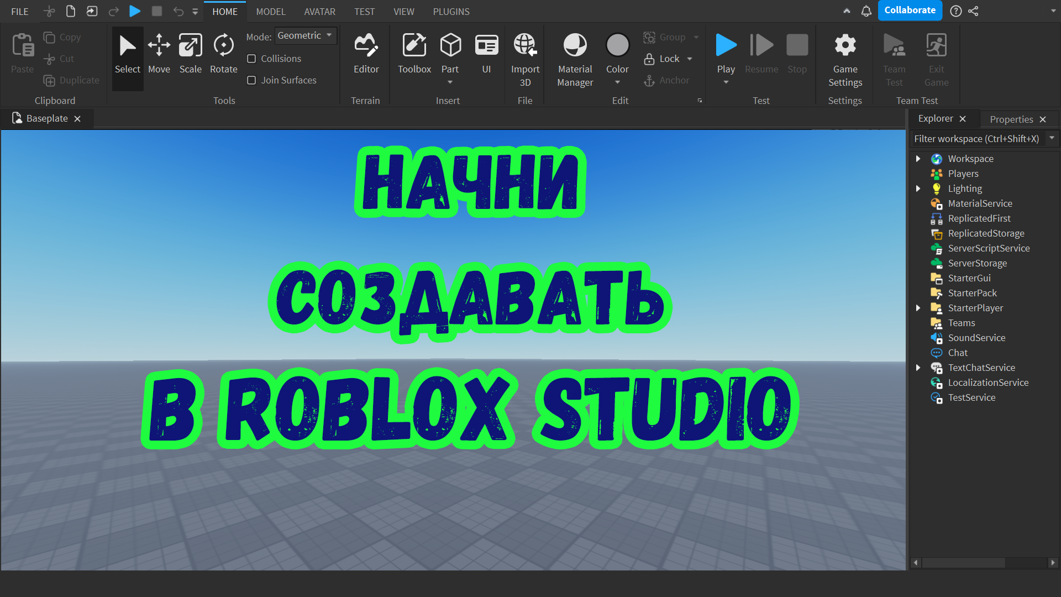Enable the Collisions checkbox
Image resolution: width=1061 pixels, height=597 pixels.
[x=252, y=58]
